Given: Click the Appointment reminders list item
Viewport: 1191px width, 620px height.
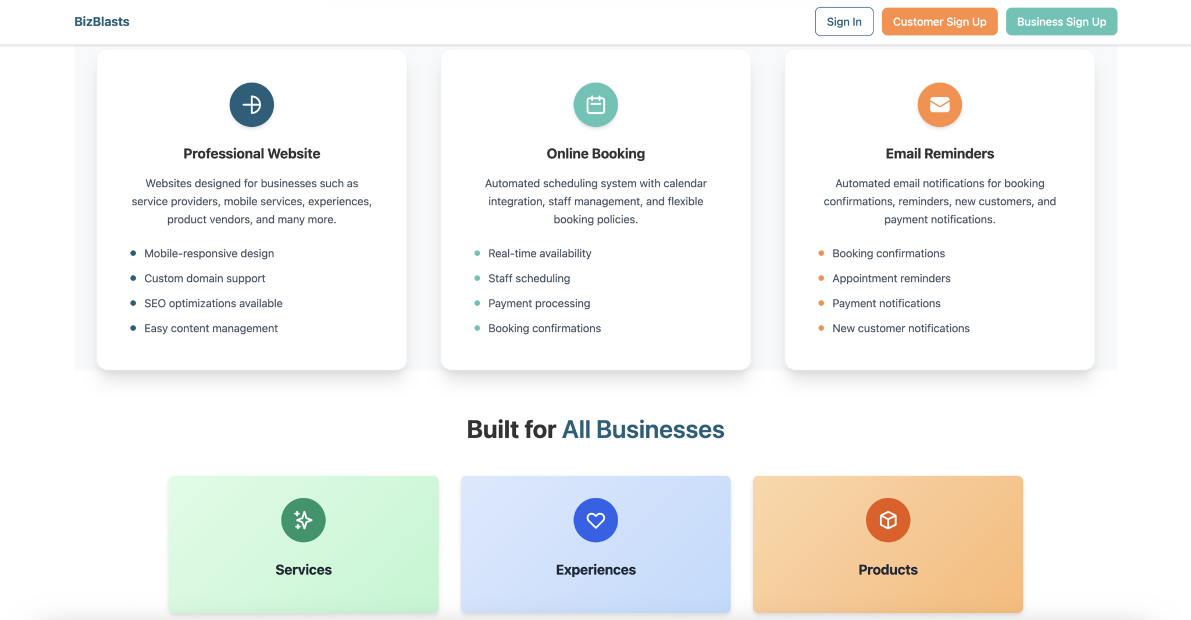Looking at the screenshot, I should tap(891, 279).
